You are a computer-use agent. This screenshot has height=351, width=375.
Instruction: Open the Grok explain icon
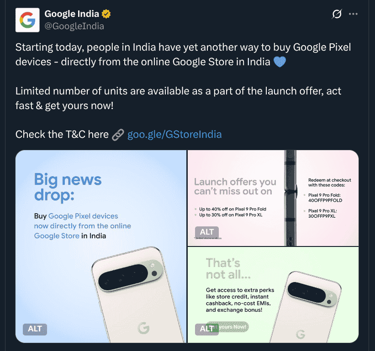pos(337,14)
